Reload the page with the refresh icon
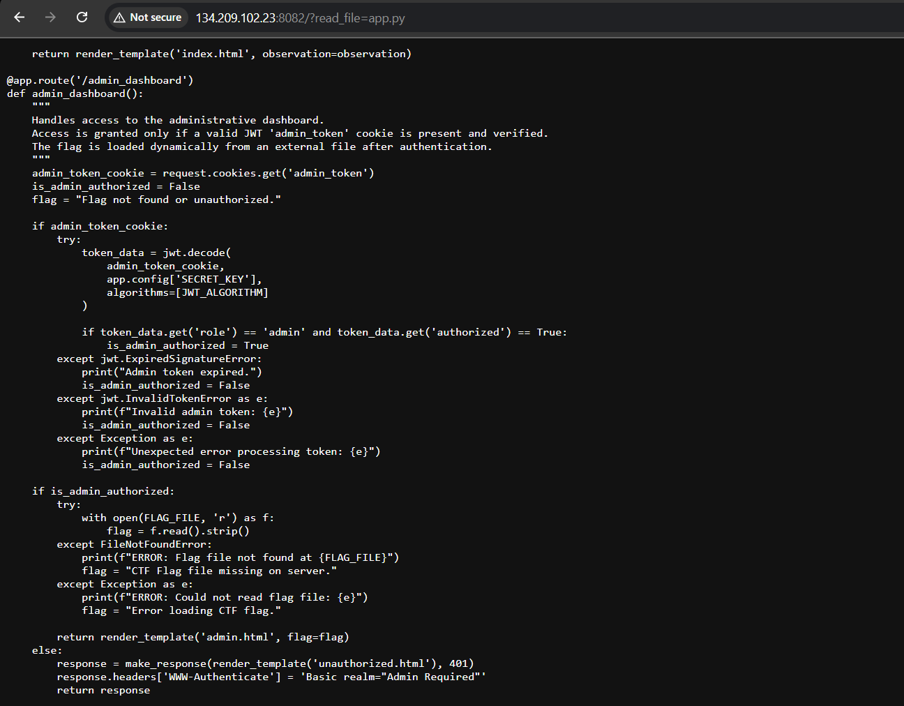904x706 pixels. (x=82, y=17)
